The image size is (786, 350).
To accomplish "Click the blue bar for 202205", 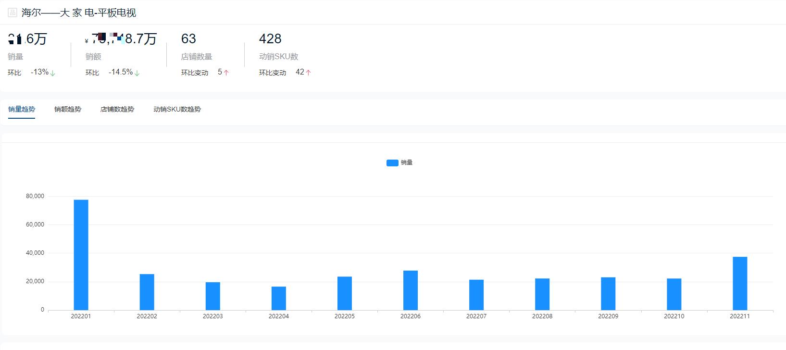I will click(345, 293).
